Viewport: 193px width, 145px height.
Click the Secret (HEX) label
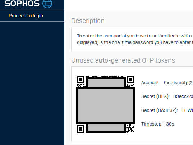(x=155, y=96)
